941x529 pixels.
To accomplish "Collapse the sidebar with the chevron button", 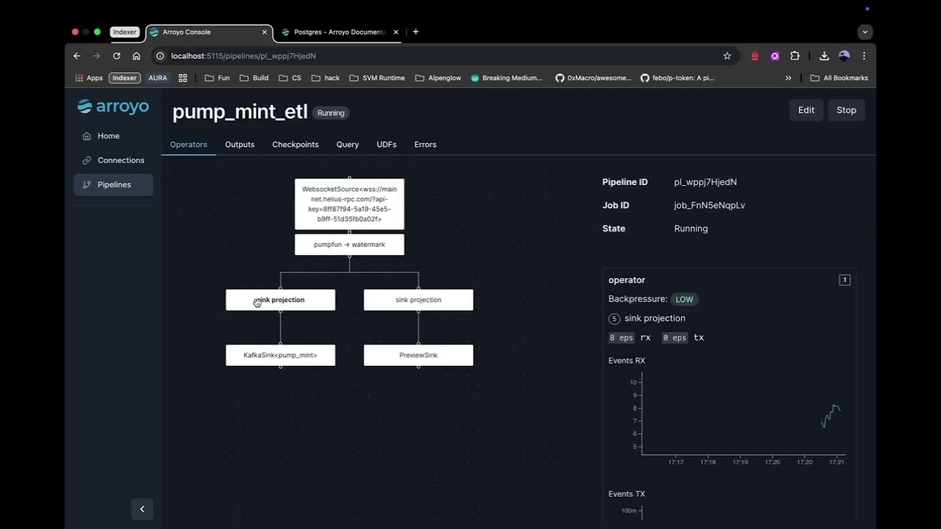I will pos(142,508).
